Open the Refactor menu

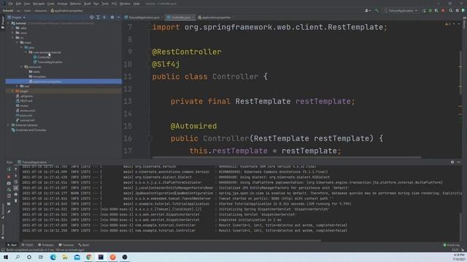75,4
